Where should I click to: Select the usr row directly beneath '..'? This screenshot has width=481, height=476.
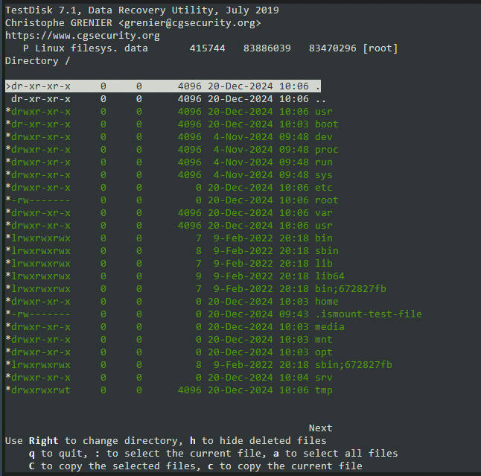click(169, 112)
